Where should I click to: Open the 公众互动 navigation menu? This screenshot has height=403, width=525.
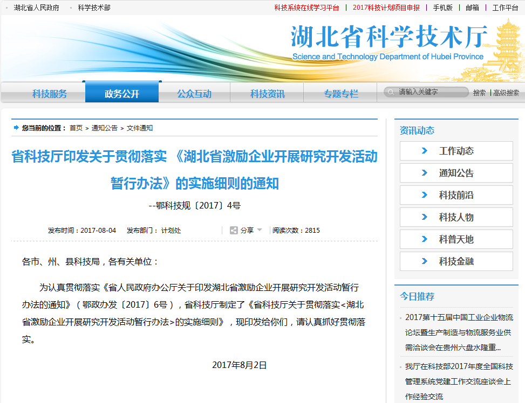tap(194, 94)
